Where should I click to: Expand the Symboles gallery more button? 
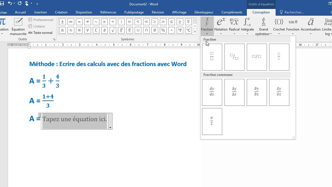click(195, 32)
